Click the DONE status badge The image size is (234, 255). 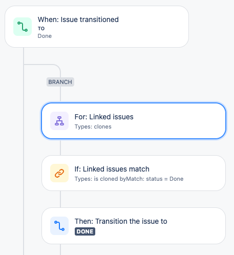pos(85,231)
